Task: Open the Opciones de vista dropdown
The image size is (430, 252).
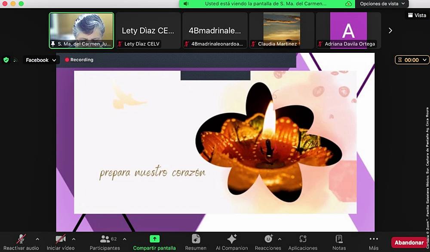Action: [x=382, y=4]
